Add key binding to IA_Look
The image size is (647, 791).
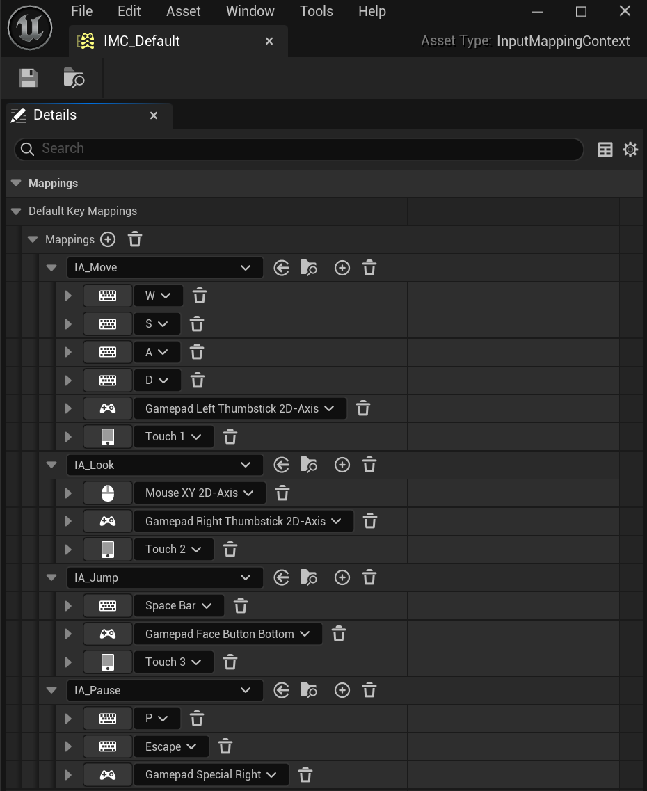tap(342, 465)
